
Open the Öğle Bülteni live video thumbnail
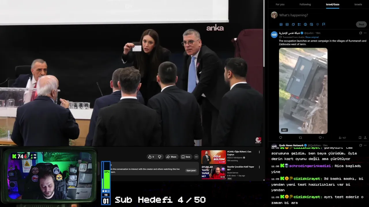[214, 157]
